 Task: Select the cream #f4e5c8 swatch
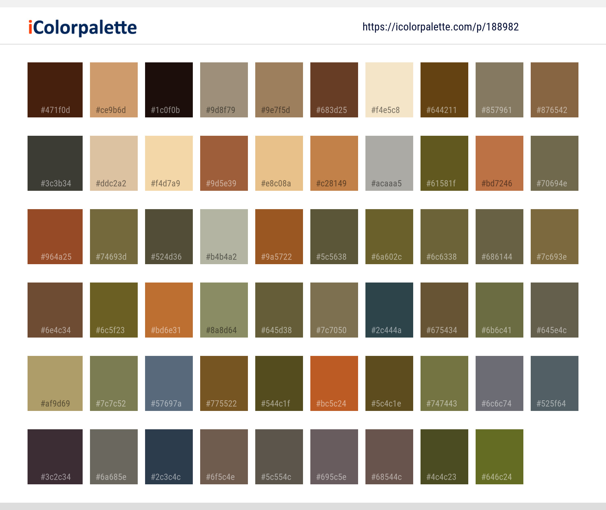389,90
